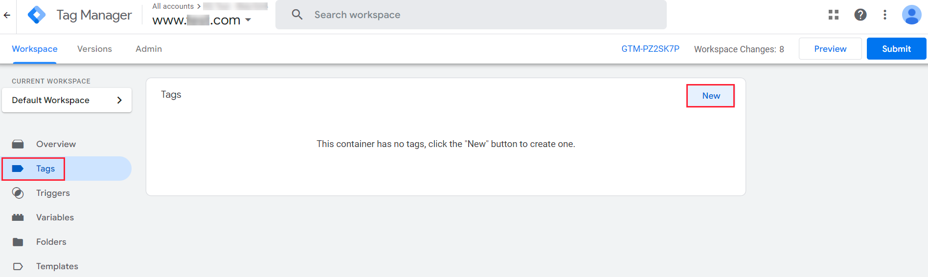Screen dimensions: 928x277
Task: Click the Overview sidebar icon
Action: point(18,144)
